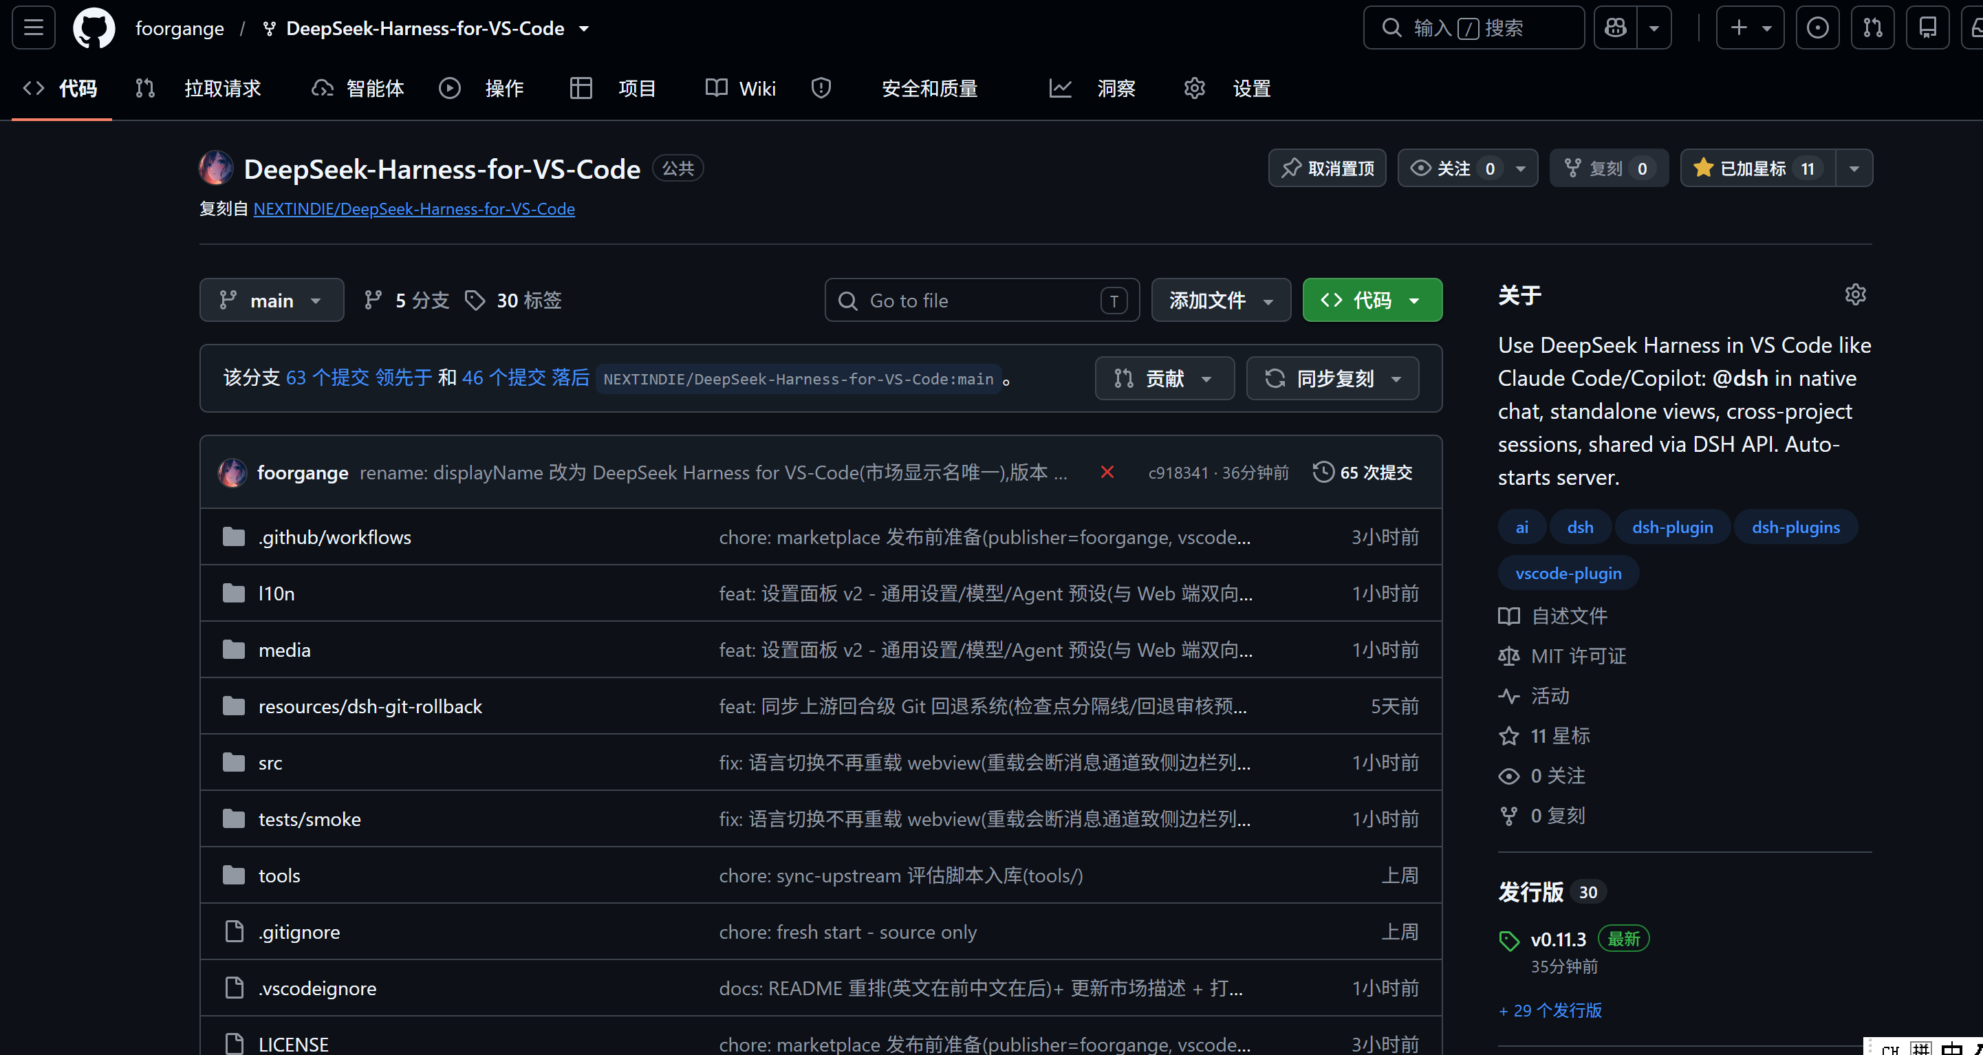Open the pull requests icon in header
The width and height of the screenshot is (1983, 1055).
pyautogui.click(x=1873, y=28)
